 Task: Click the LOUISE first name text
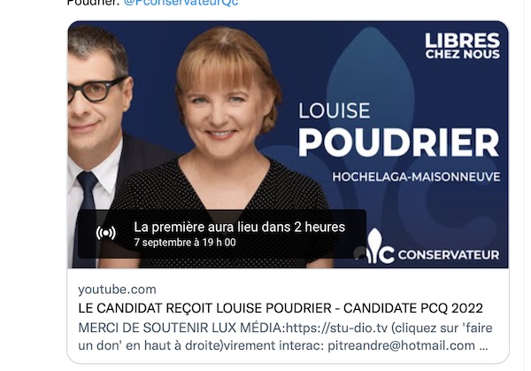click(335, 111)
